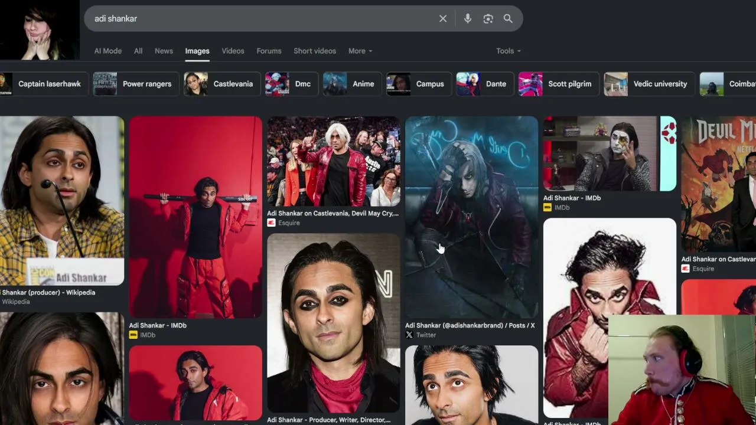Apply the Castlevania filter chip
756x425 pixels.
pos(221,84)
